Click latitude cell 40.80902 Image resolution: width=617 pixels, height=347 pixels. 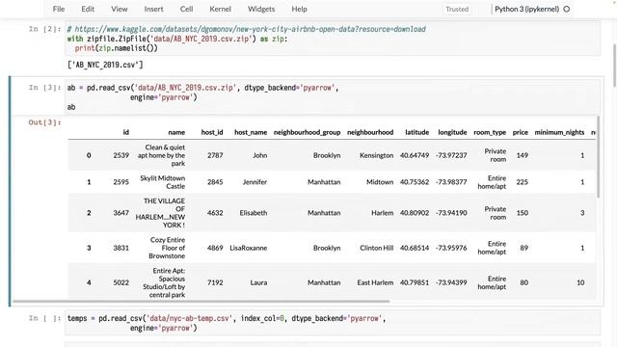(415, 213)
